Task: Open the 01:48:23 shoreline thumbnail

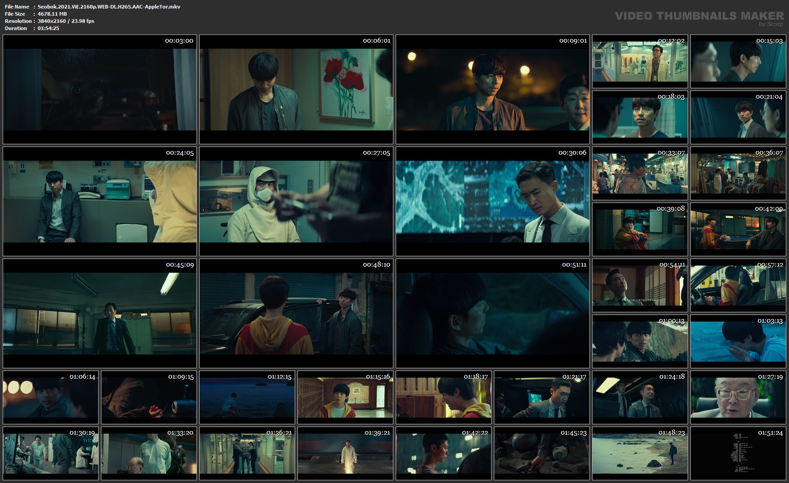Action: point(640,453)
